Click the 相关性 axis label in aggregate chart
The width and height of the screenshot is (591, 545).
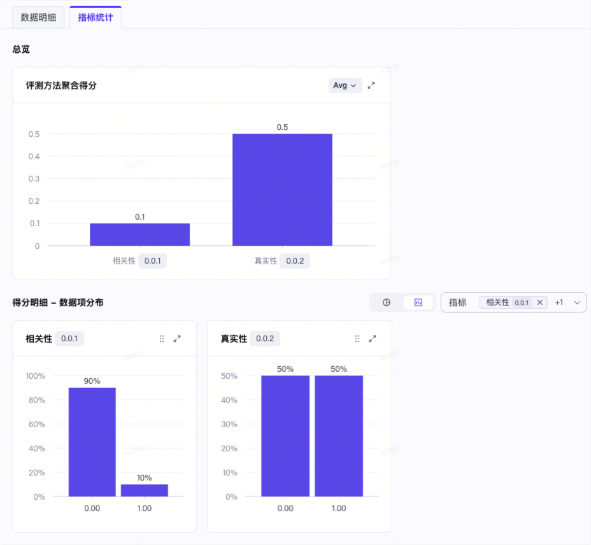124,261
